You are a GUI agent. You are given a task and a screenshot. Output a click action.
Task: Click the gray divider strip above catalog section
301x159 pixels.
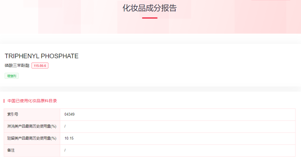point(150,89)
